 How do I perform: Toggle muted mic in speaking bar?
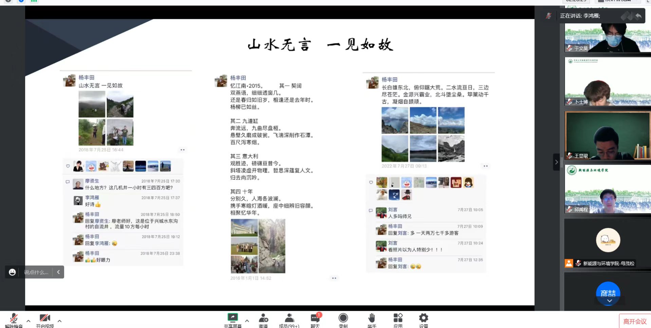click(548, 16)
